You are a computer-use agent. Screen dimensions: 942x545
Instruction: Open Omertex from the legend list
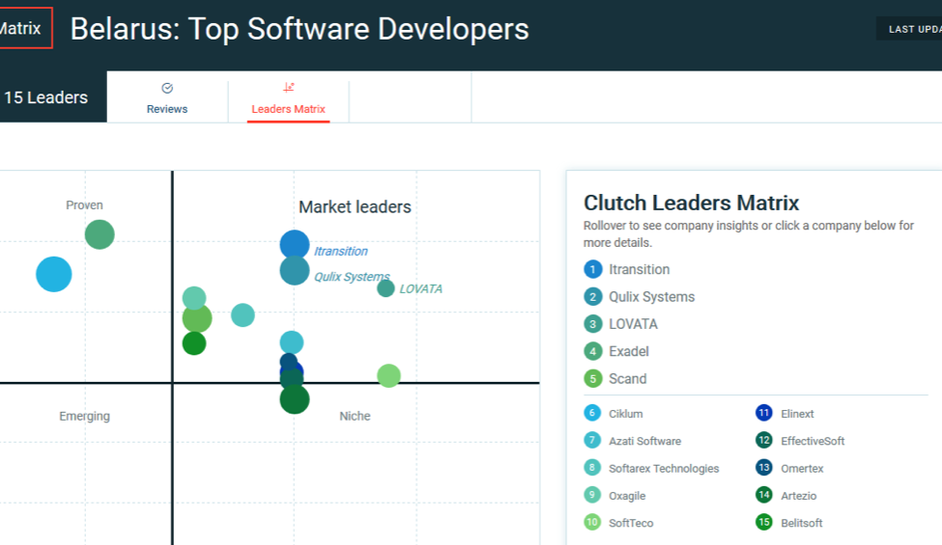click(x=802, y=468)
